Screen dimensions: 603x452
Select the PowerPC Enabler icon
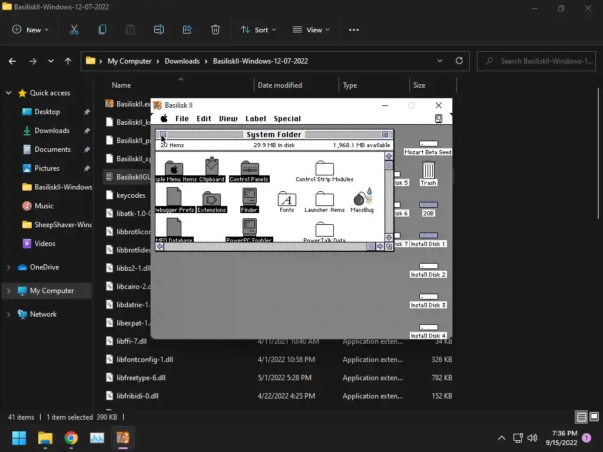(250, 228)
